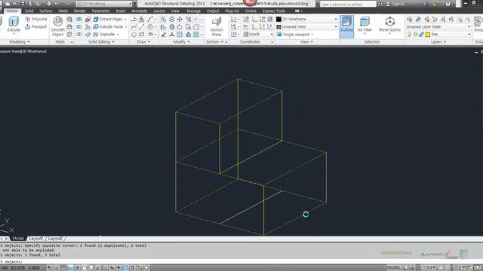Switch to the Annotate ribbon tab

[x=139, y=11]
